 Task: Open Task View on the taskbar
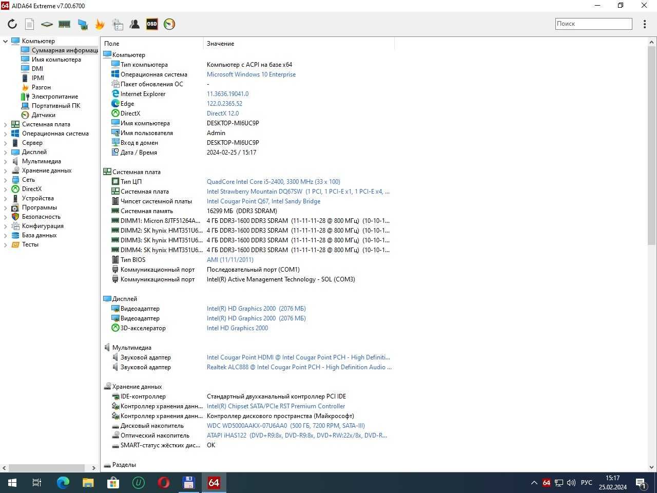coord(37,483)
